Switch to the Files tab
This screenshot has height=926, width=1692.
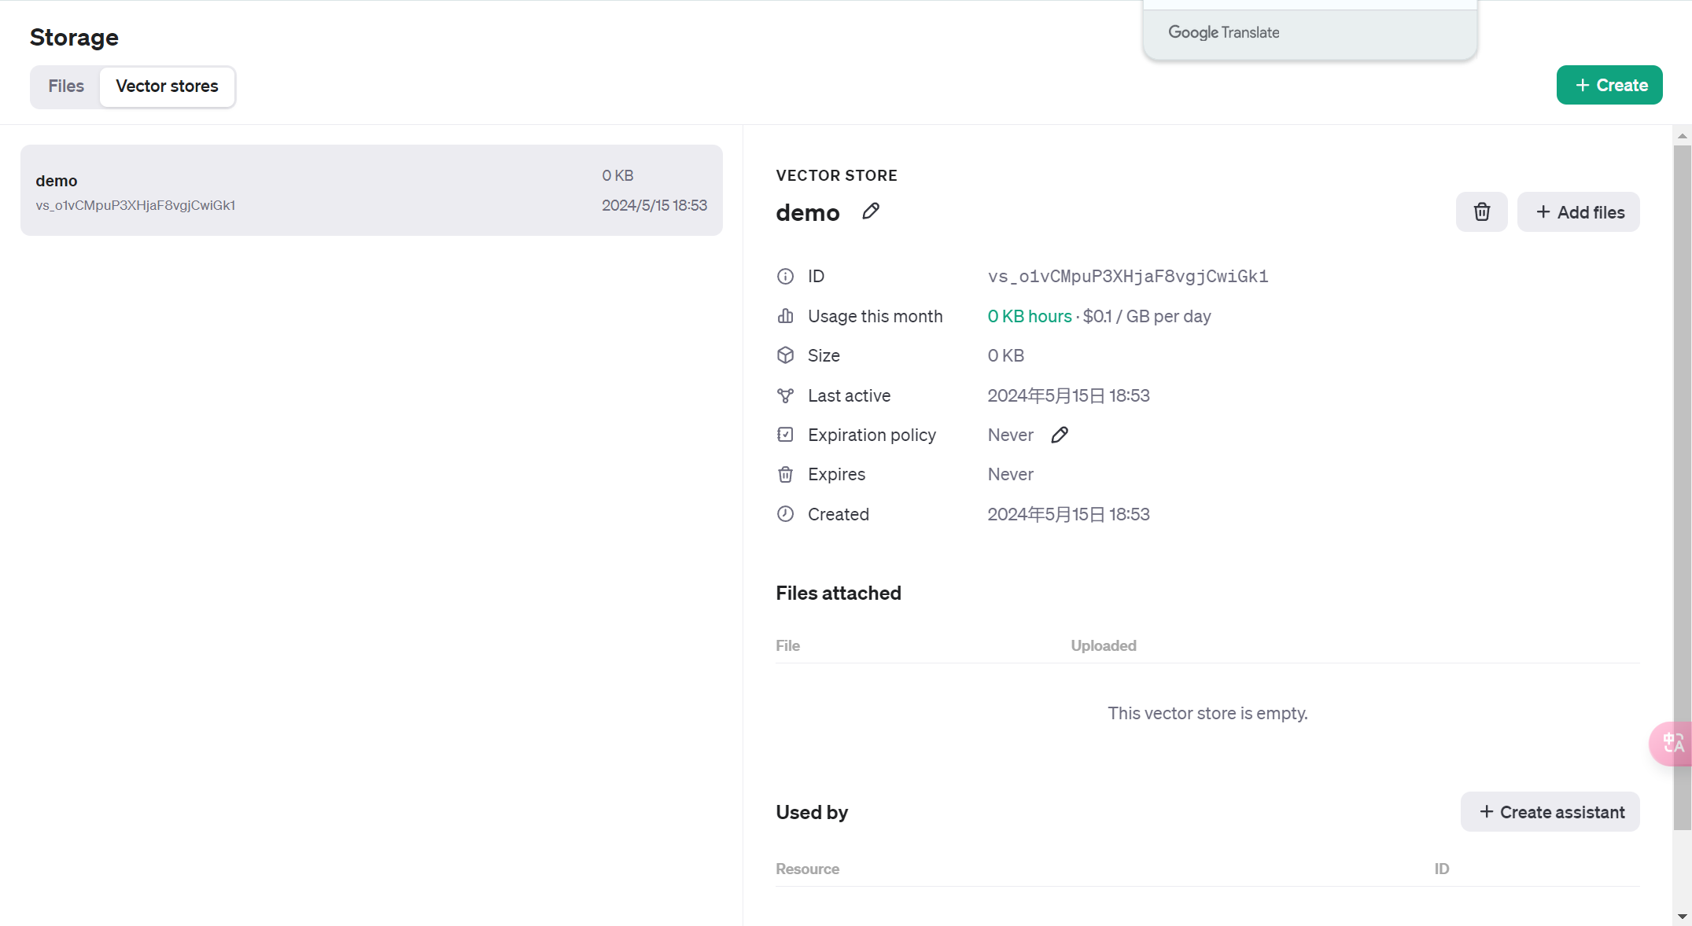pyautogui.click(x=65, y=86)
